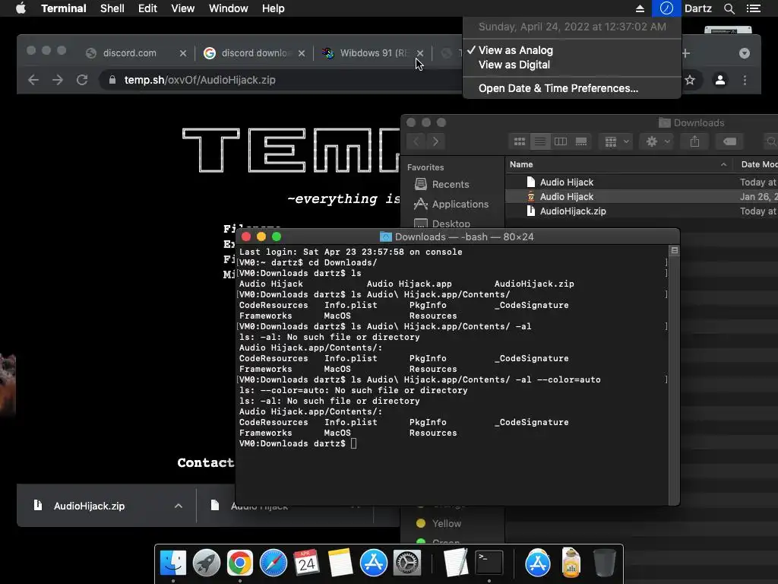Open the Terminal application menu
The width and height of the screenshot is (778, 584).
coord(64,8)
